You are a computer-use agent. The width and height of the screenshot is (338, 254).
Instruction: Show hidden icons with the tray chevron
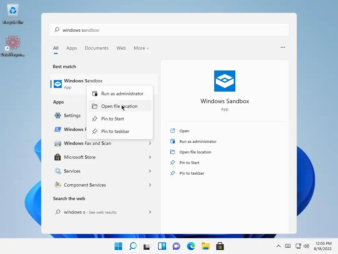coord(279,246)
